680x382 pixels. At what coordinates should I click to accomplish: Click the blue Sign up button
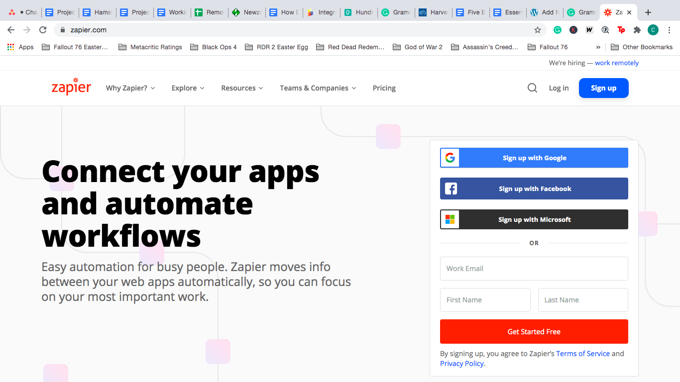(604, 88)
